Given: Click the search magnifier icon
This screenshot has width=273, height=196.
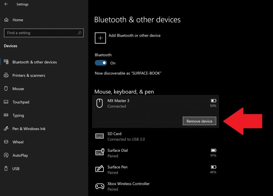Looking at the screenshot, I should click(x=79, y=33).
